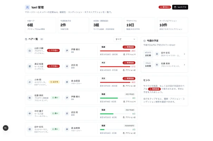Viewport: 213px width, 141px height.
Task: Click the 1on1 管理 people icon in header
Action: (27, 7)
